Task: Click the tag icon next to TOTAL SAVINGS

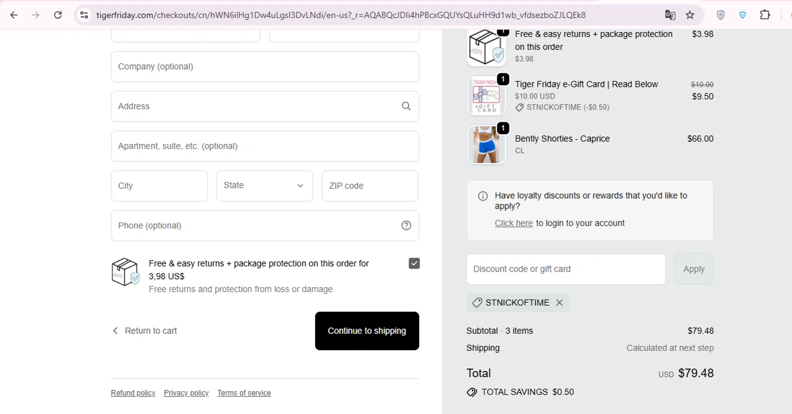Action: (472, 392)
